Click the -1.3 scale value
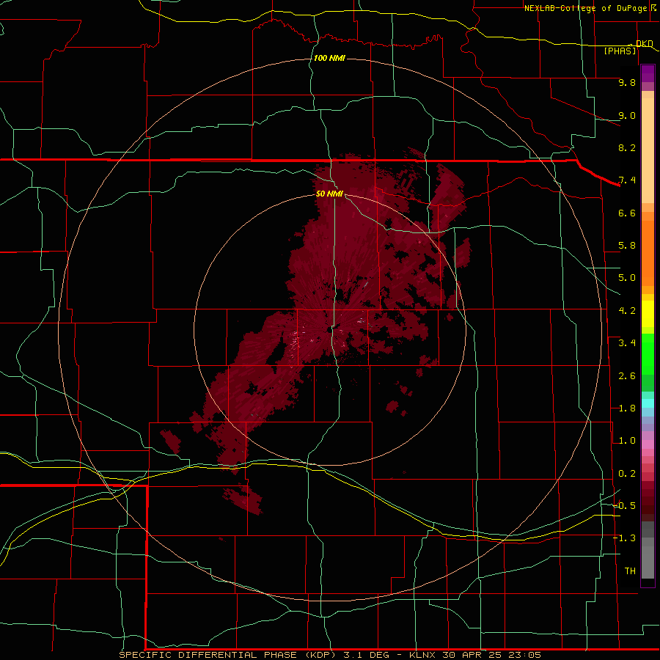The width and height of the screenshot is (660, 660). click(x=625, y=538)
